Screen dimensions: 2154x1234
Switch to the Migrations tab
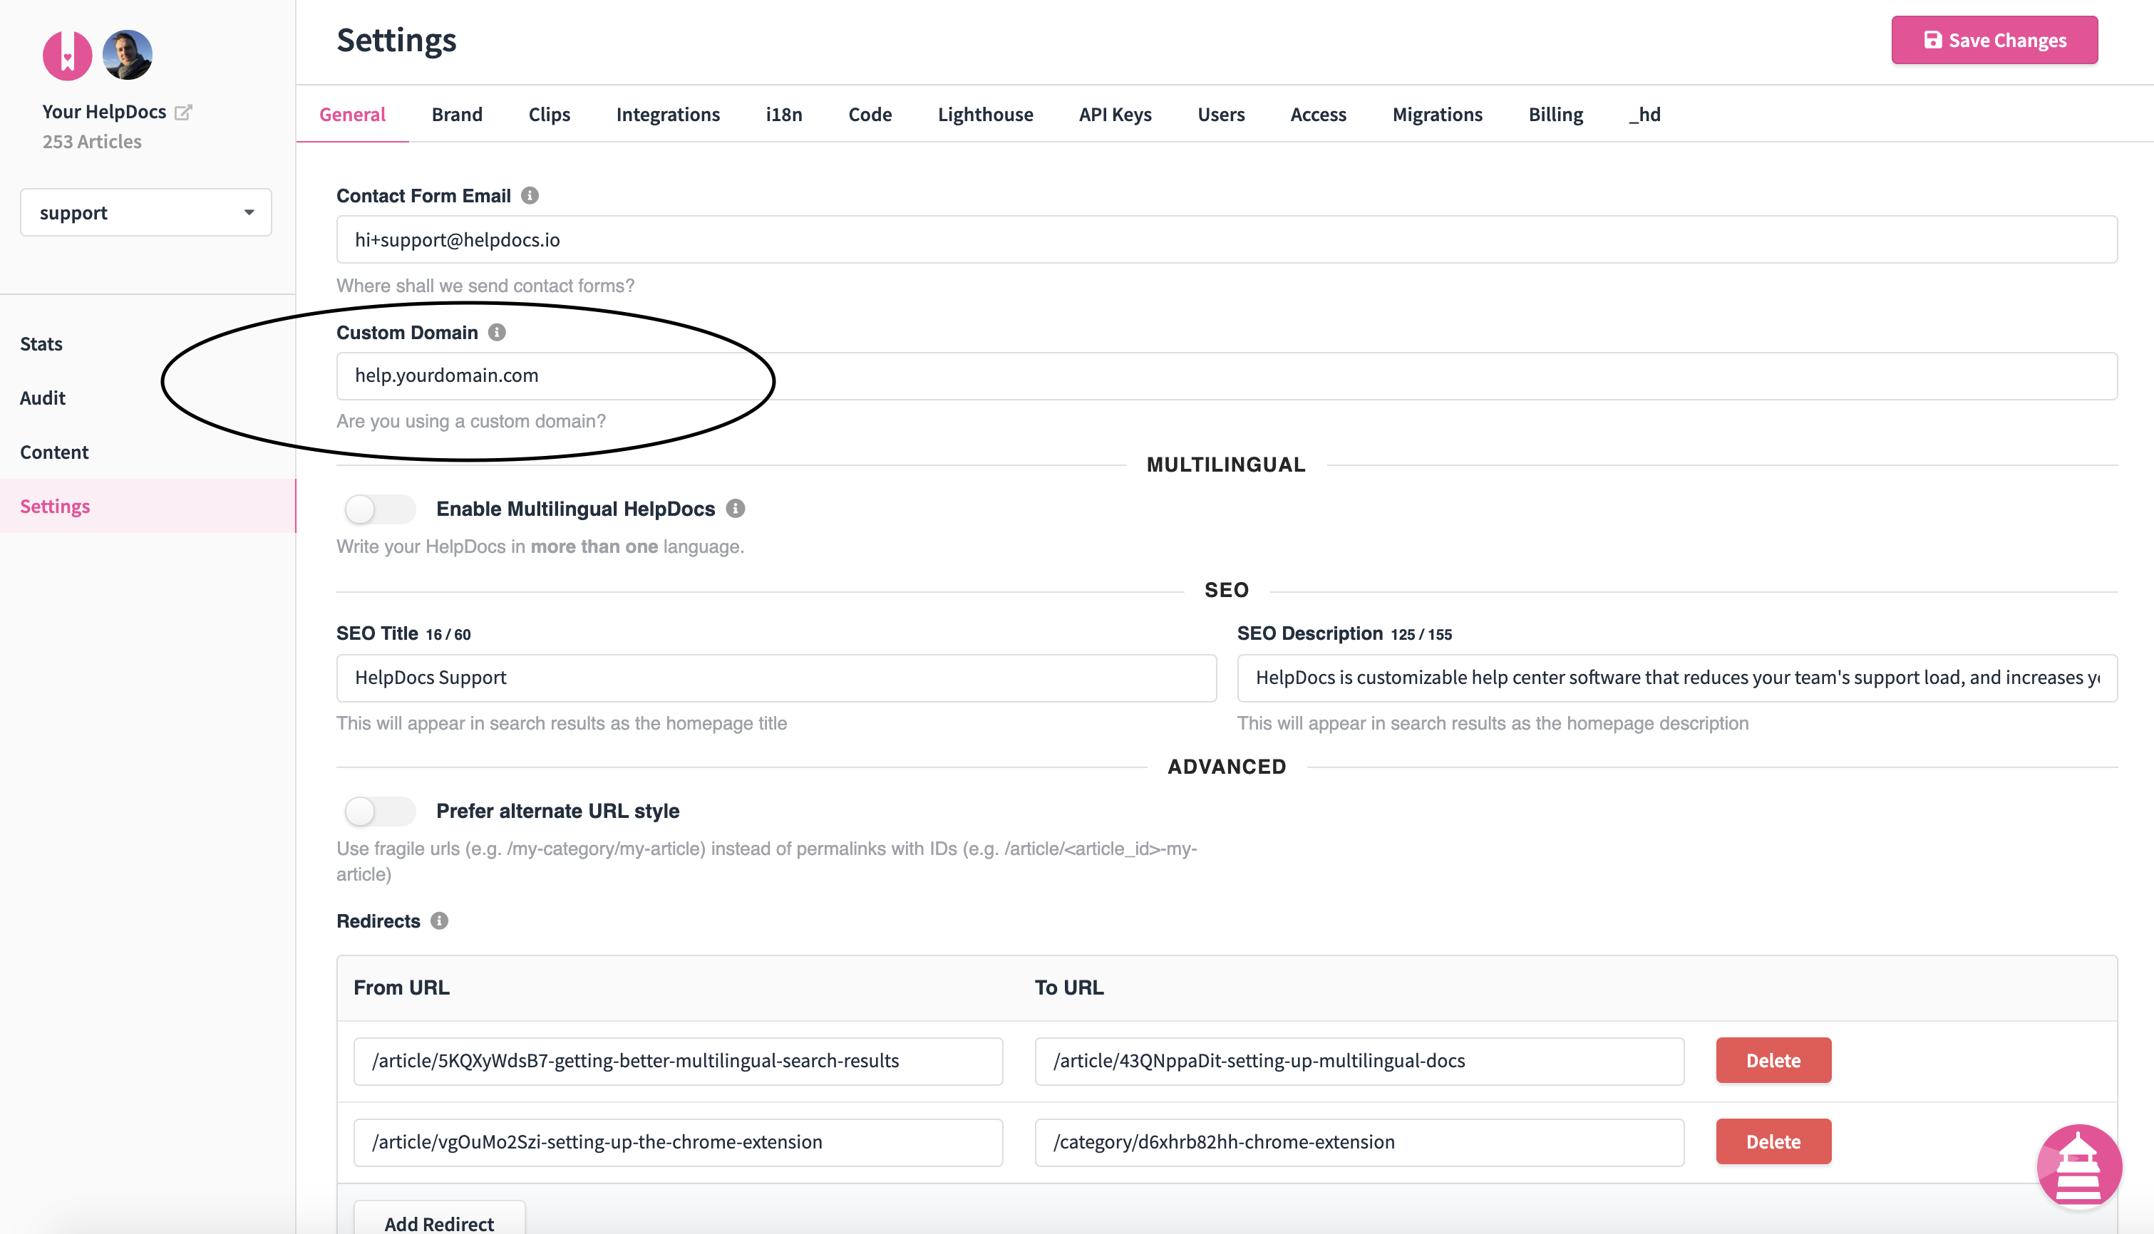point(1438,115)
